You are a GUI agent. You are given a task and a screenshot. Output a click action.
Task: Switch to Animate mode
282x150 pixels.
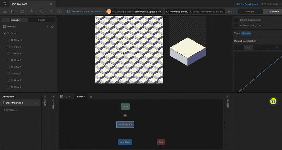[274, 12]
